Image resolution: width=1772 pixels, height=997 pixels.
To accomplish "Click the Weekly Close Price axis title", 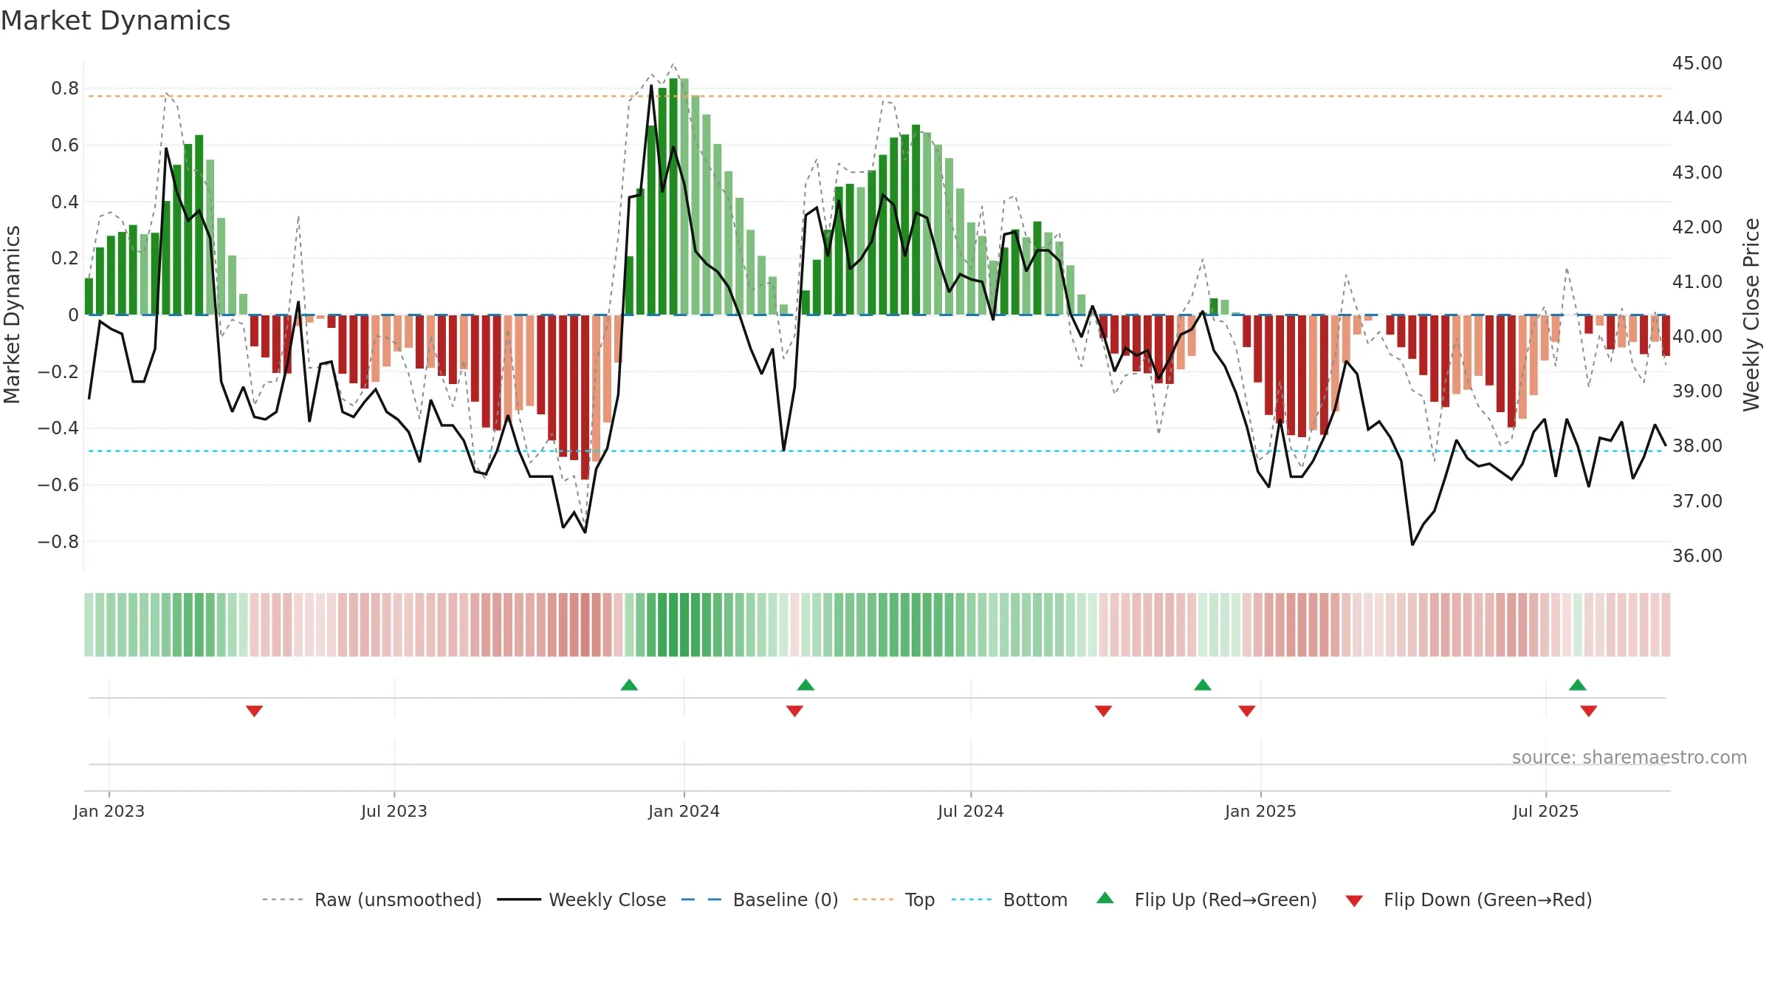I will click(x=1751, y=315).
